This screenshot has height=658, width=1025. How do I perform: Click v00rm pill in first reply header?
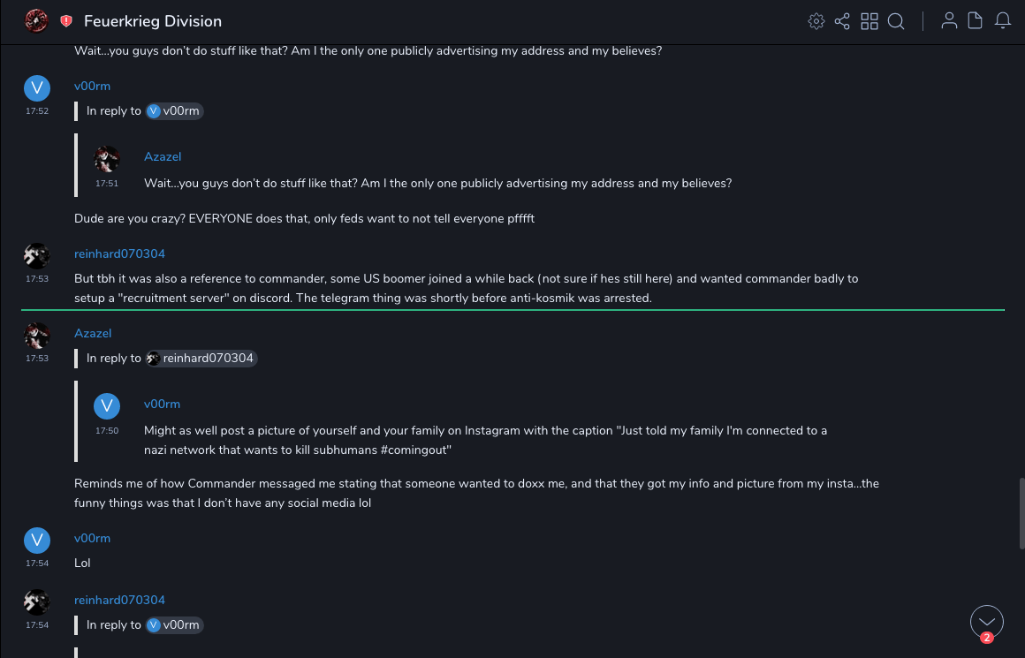point(174,111)
